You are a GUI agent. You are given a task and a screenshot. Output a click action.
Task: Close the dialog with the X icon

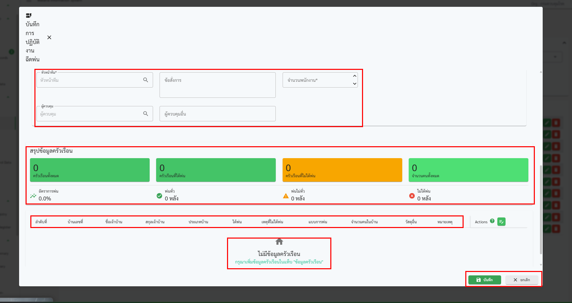click(49, 37)
